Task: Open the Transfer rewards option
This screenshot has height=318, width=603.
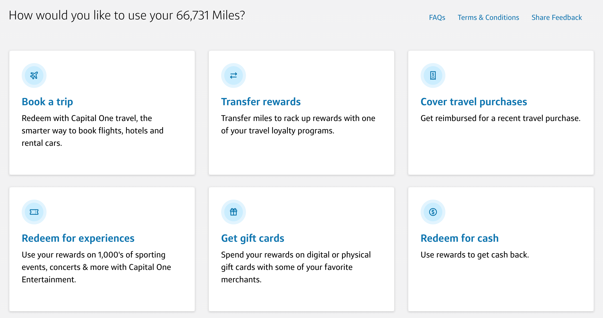Action: (261, 102)
